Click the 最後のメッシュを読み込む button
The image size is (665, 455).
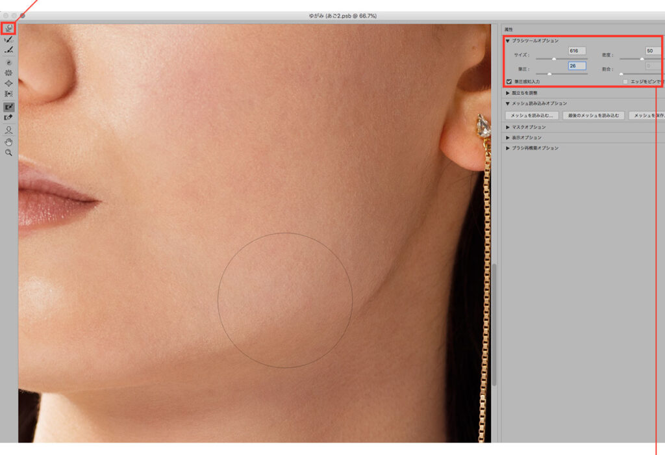click(594, 116)
